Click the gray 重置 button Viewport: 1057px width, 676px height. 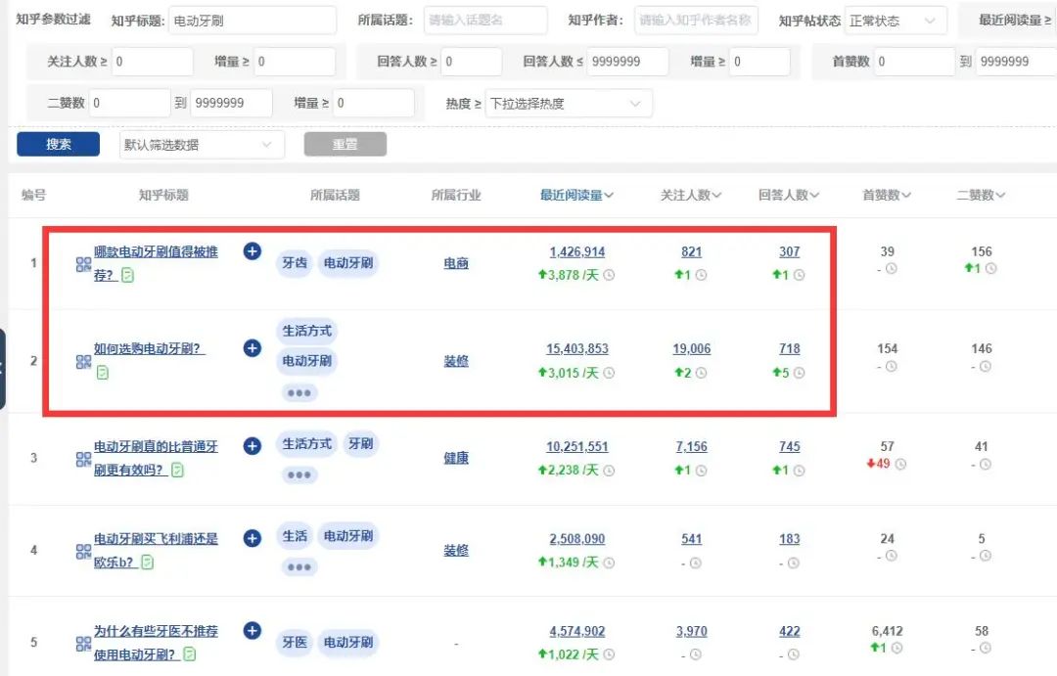coord(345,145)
